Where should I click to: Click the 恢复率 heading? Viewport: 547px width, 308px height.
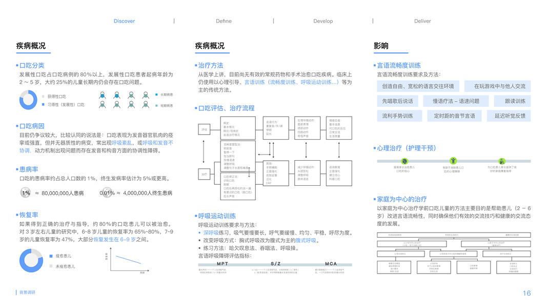pos(29,215)
